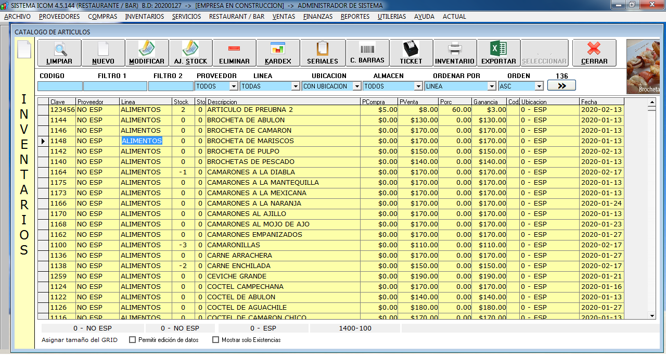
Task: Open the SERIALES clipboard tool
Action: tap(323, 53)
